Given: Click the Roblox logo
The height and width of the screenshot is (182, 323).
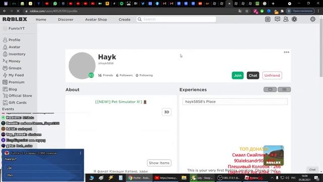Looking at the screenshot, I should pyautogui.click(x=15, y=19).
